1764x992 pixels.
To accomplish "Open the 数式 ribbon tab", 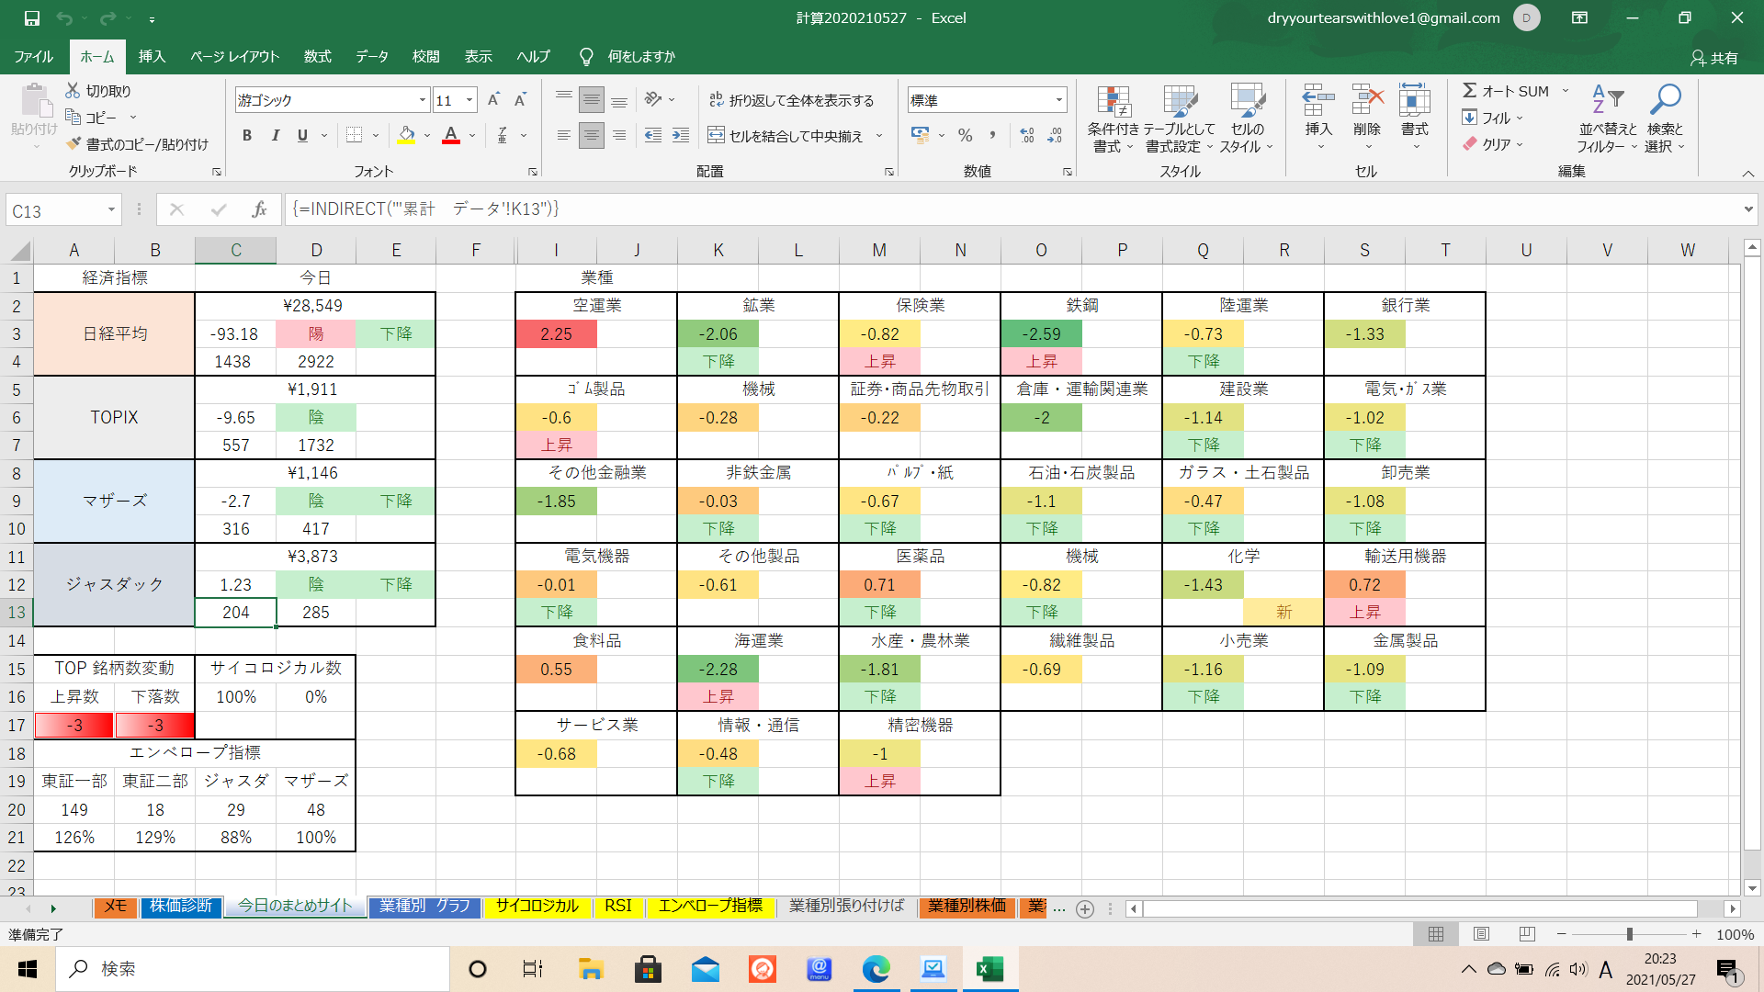I will 317,56.
